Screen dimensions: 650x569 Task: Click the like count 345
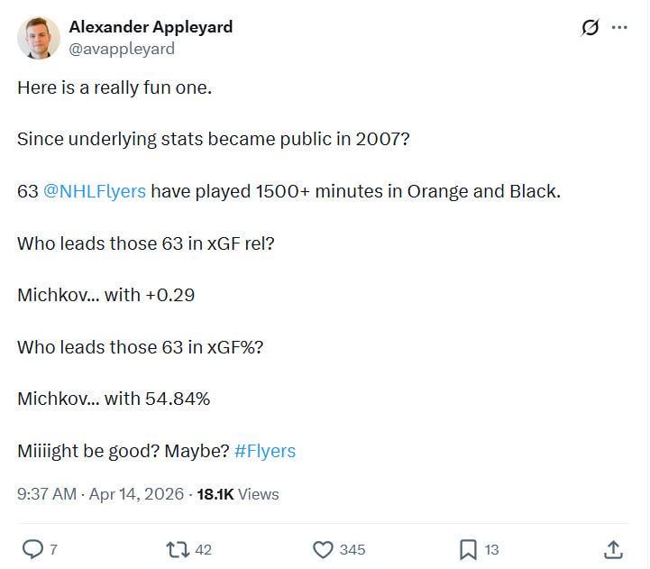click(x=352, y=549)
